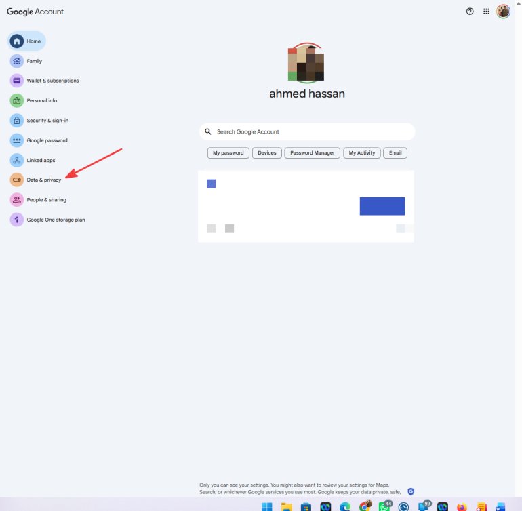Select the Linked apps label

(x=41, y=160)
